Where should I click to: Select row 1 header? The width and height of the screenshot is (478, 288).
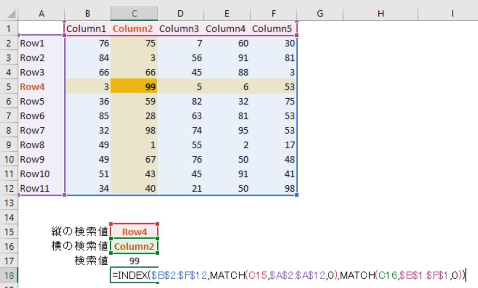point(9,29)
